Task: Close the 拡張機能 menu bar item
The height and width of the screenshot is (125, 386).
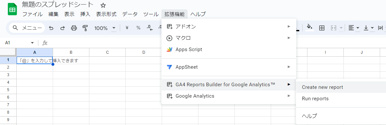Action: coord(175,14)
